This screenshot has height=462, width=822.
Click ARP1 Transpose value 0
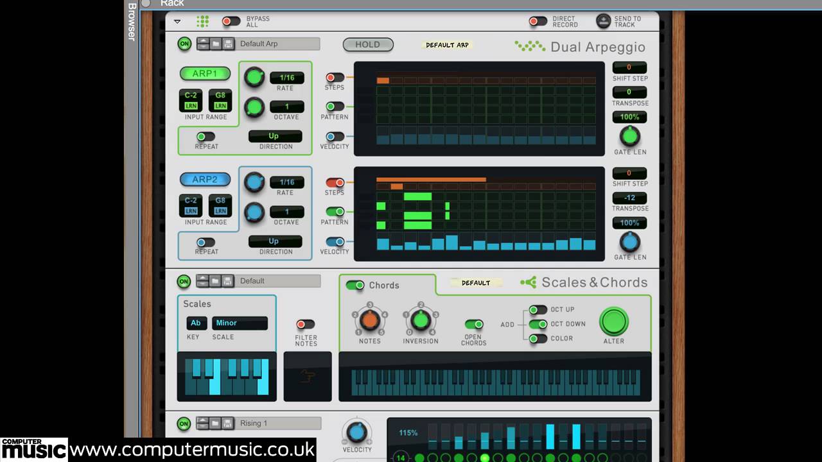point(629,92)
